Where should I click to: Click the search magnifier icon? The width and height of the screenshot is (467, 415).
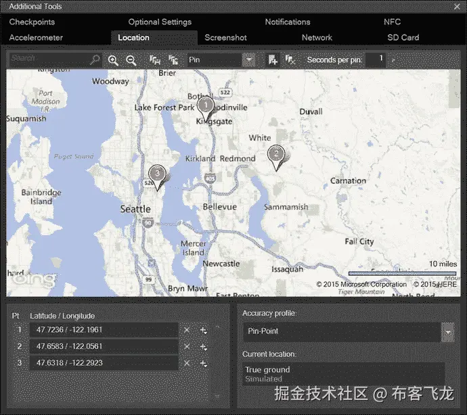coord(95,59)
